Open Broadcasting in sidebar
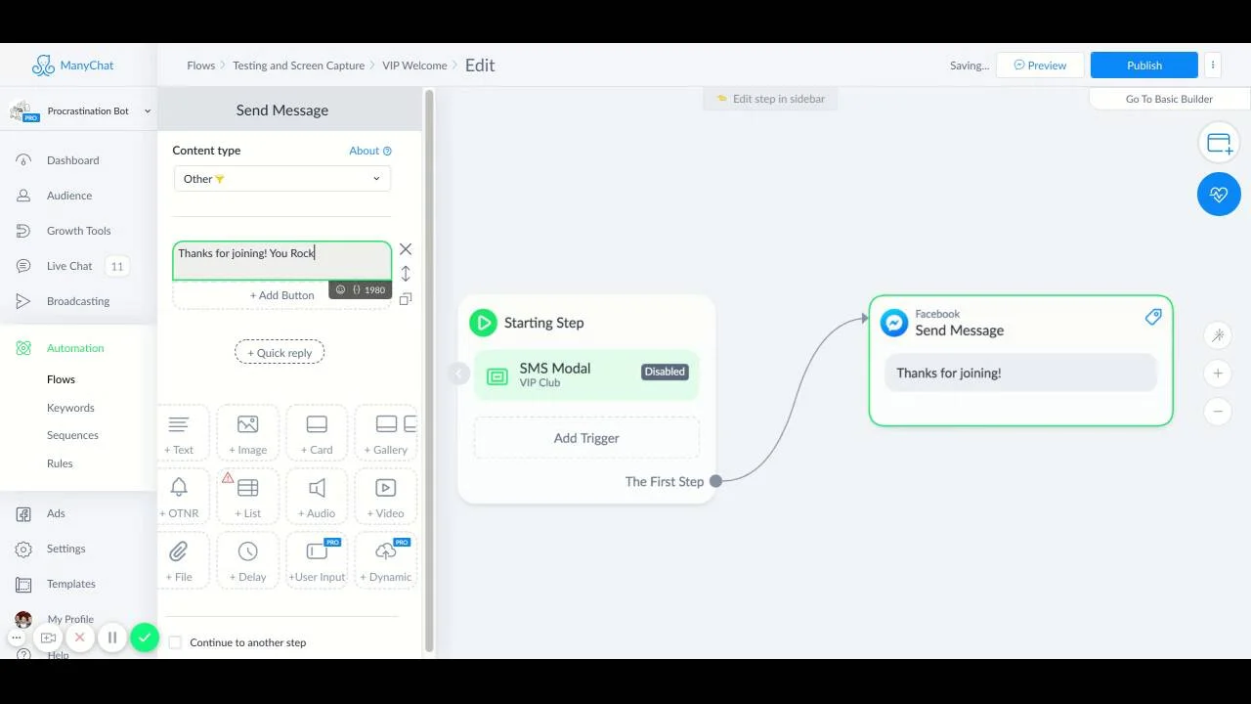 click(78, 301)
